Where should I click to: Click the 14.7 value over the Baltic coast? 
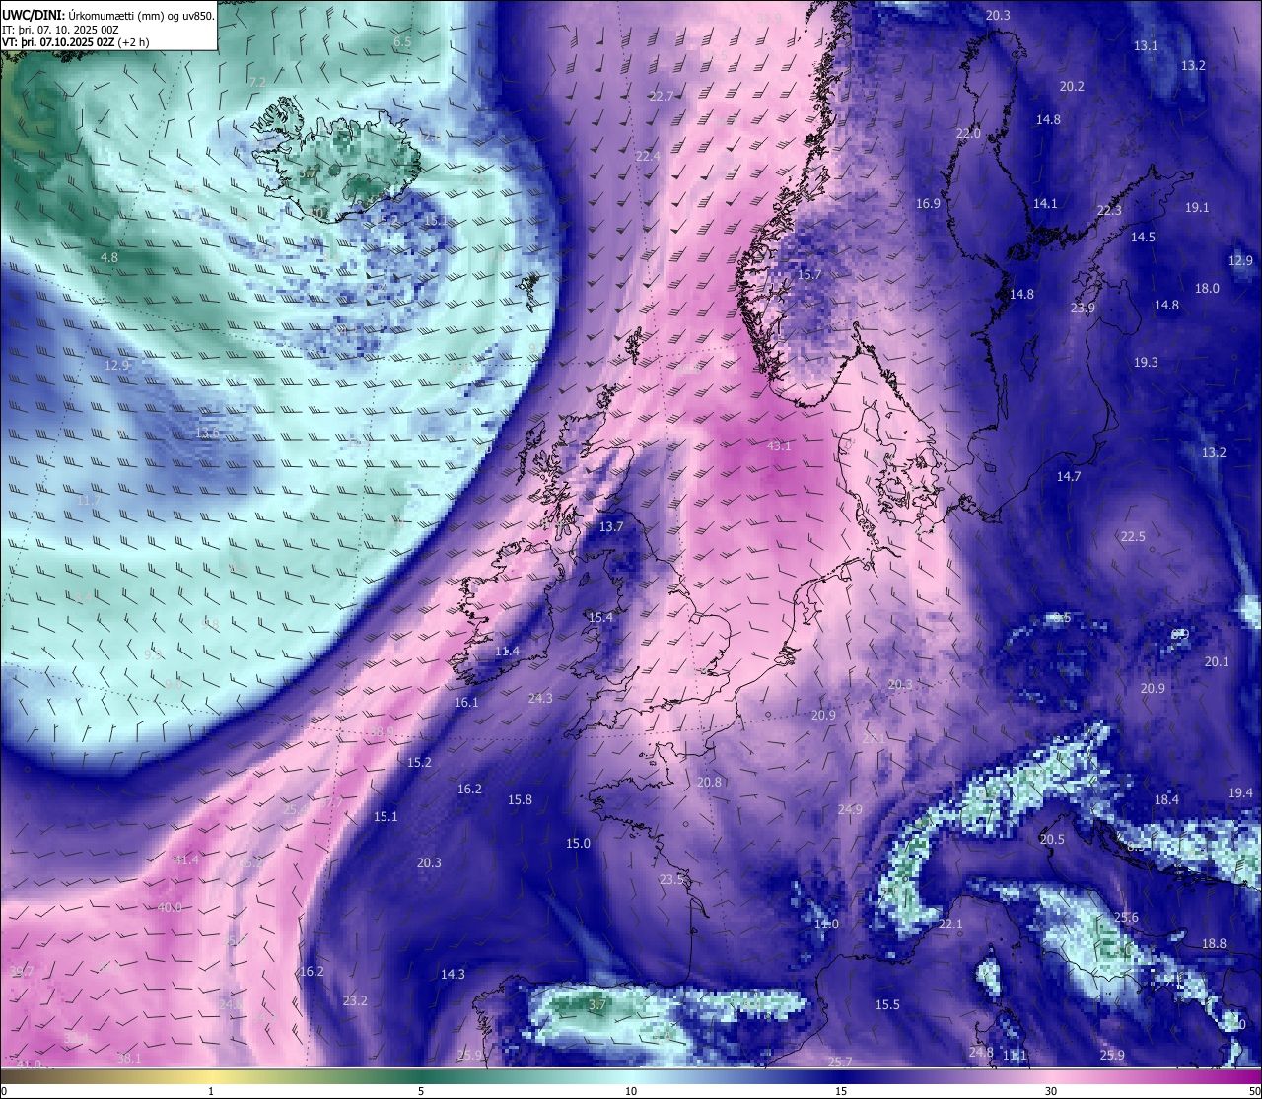click(x=1069, y=476)
